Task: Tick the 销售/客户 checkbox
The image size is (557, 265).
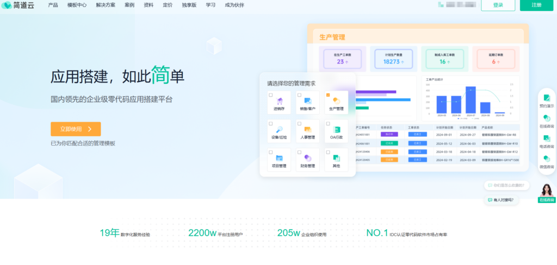Action: (x=299, y=94)
